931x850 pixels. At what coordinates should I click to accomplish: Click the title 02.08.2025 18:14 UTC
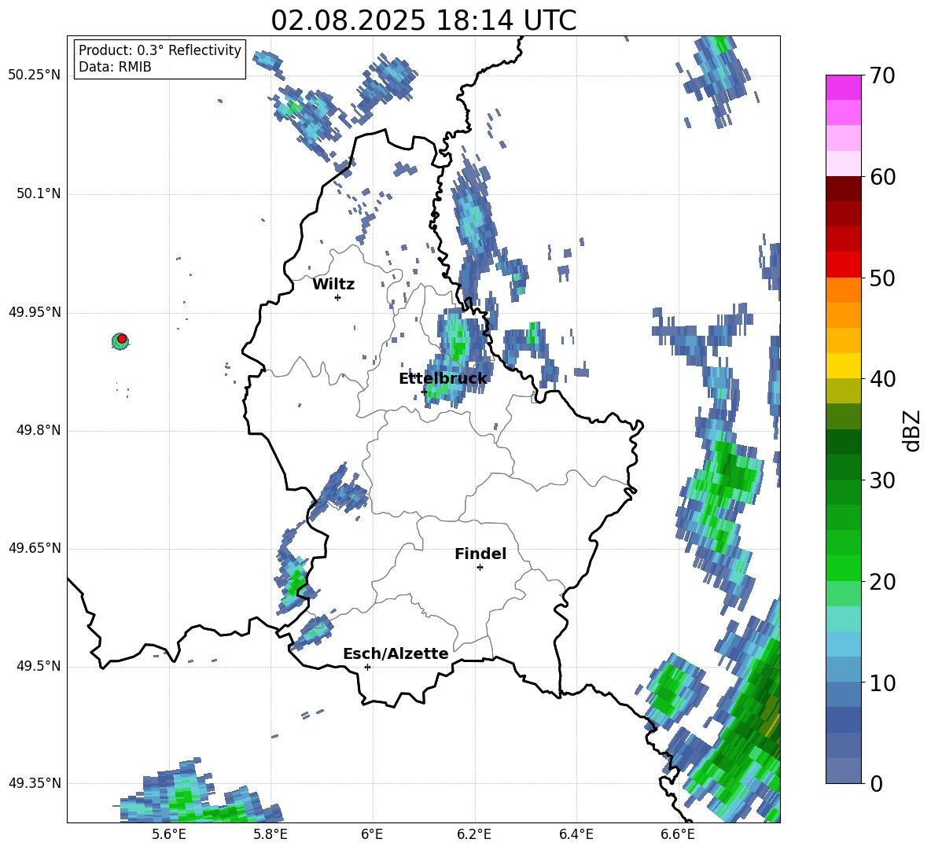423,20
